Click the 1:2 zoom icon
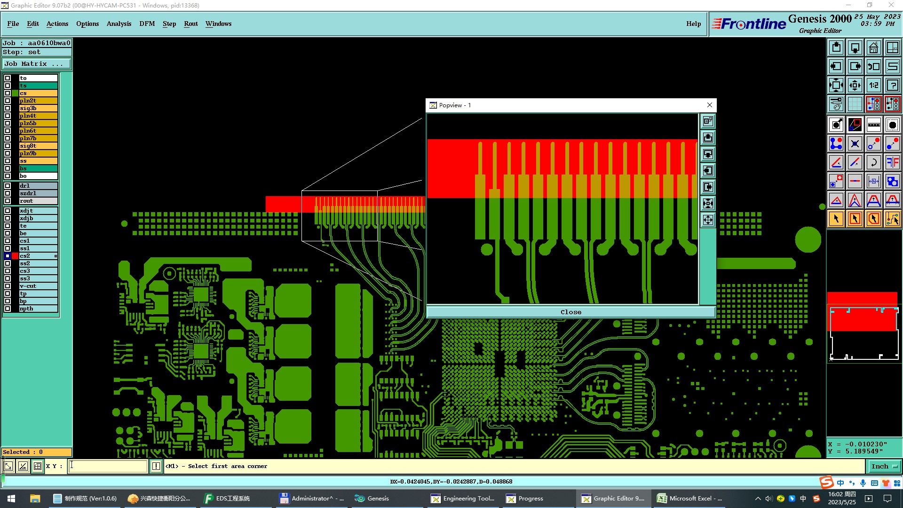Viewport: 903px width, 508px height. click(873, 85)
